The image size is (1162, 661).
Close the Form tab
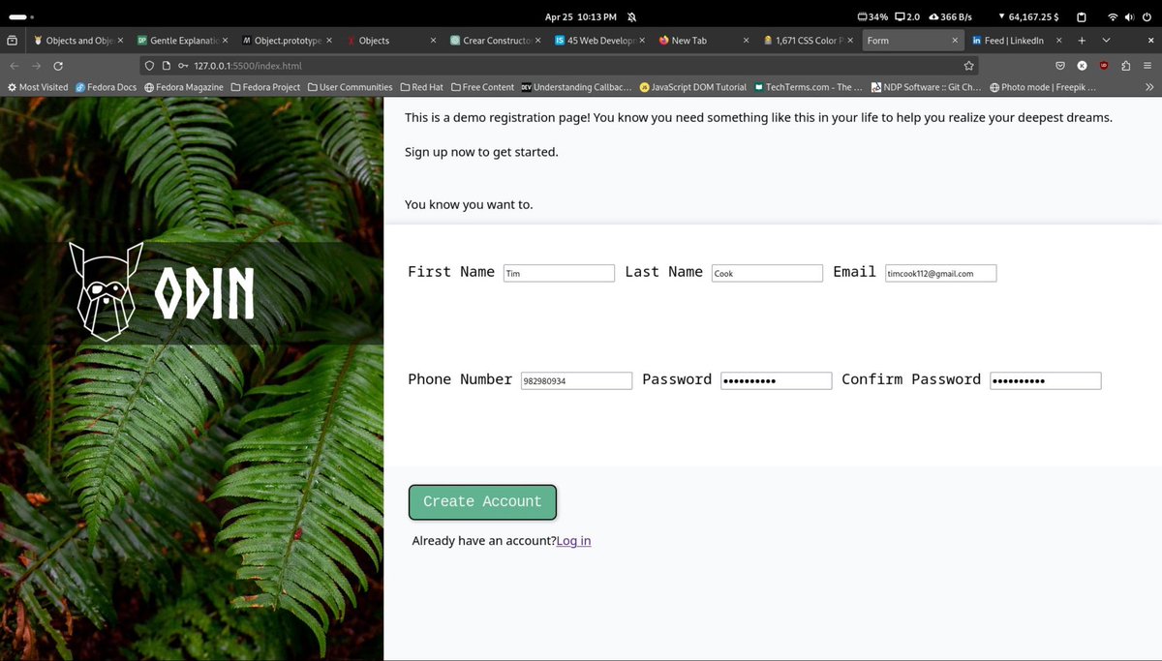[956, 41]
